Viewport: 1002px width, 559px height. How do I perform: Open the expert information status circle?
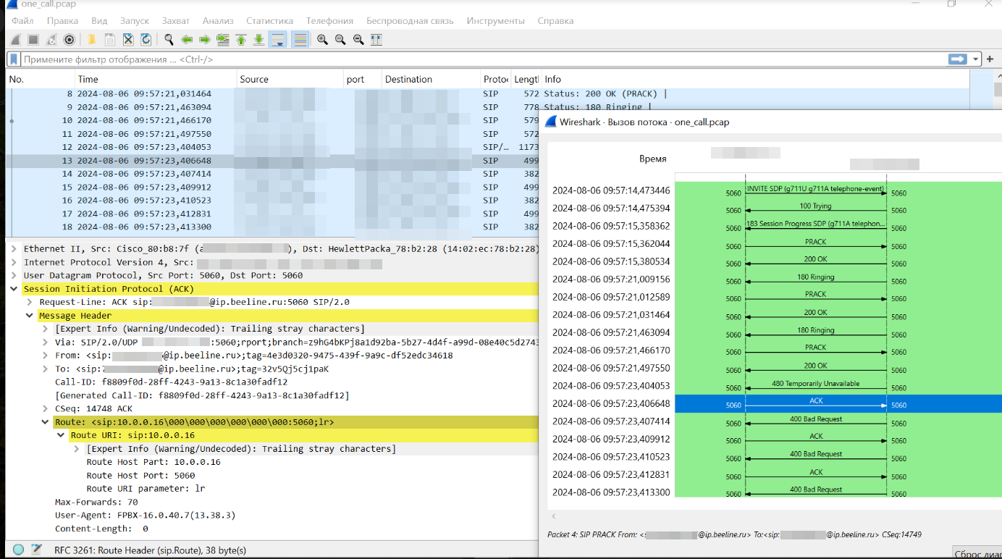click(x=18, y=550)
